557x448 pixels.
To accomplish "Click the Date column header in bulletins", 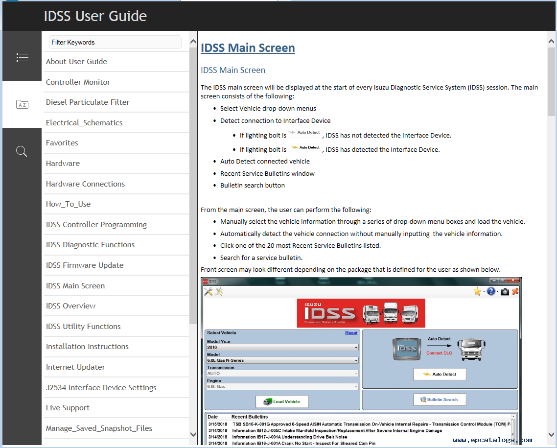I will coord(213,417).
